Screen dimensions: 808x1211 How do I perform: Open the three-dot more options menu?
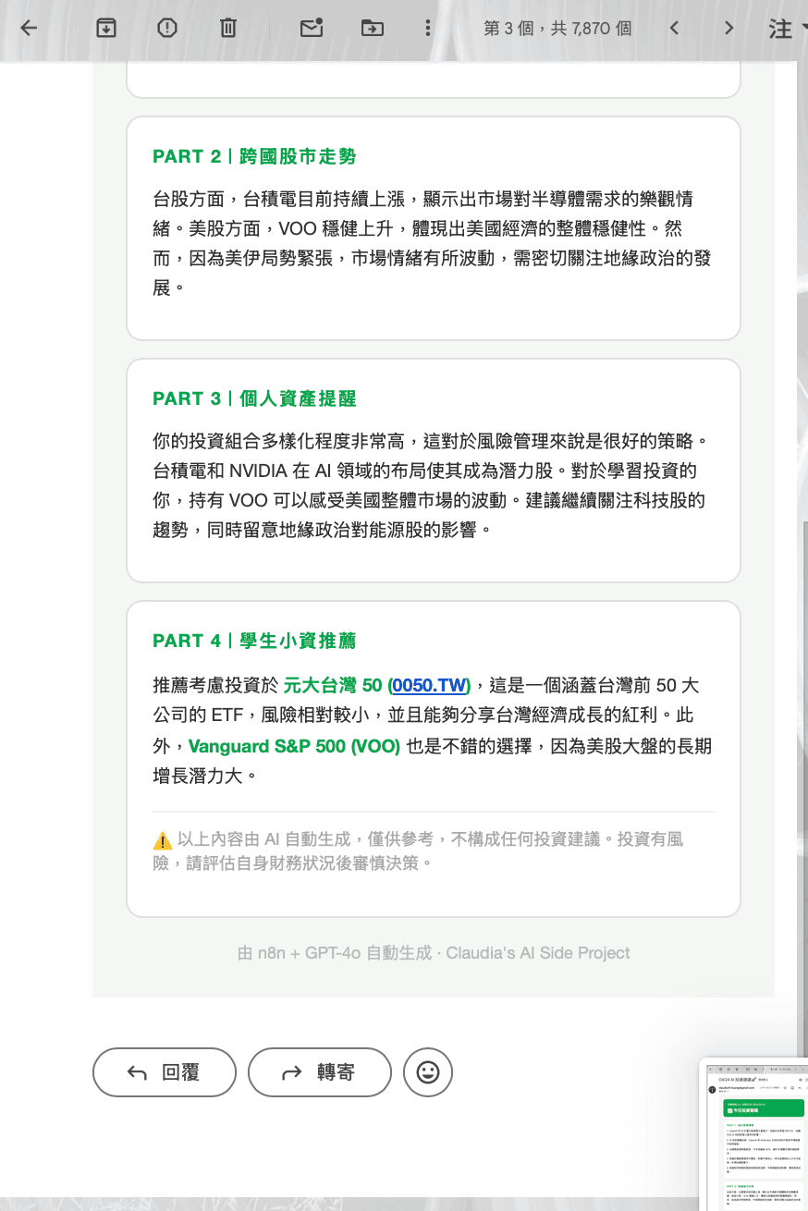pos(427,28)
